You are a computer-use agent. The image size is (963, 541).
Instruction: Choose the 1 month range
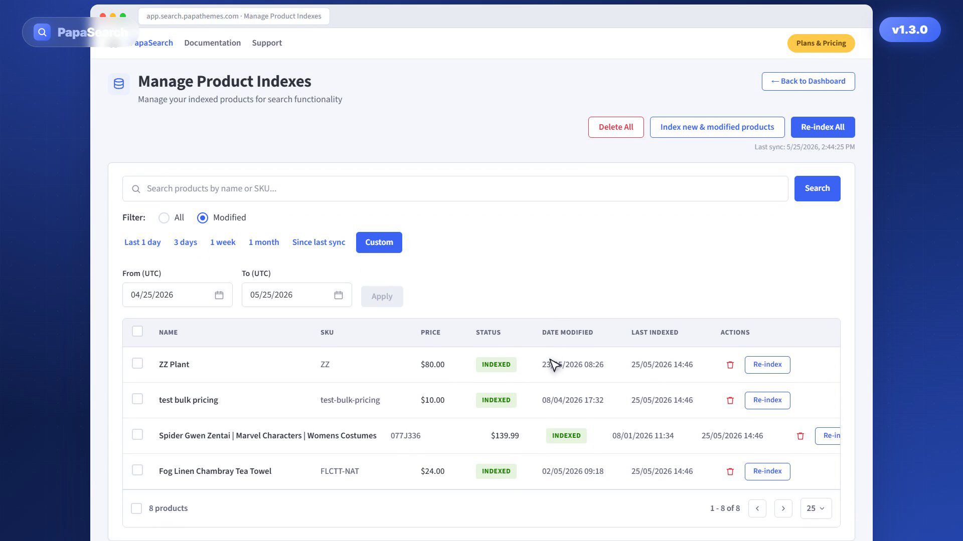click(x=264, y=242)
